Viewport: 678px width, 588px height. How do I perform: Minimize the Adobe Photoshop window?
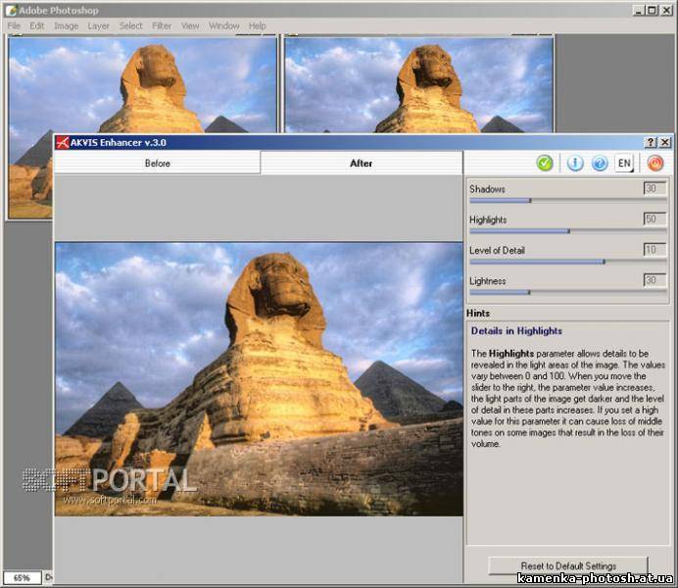pyautogui.click(x=638, y=10)
